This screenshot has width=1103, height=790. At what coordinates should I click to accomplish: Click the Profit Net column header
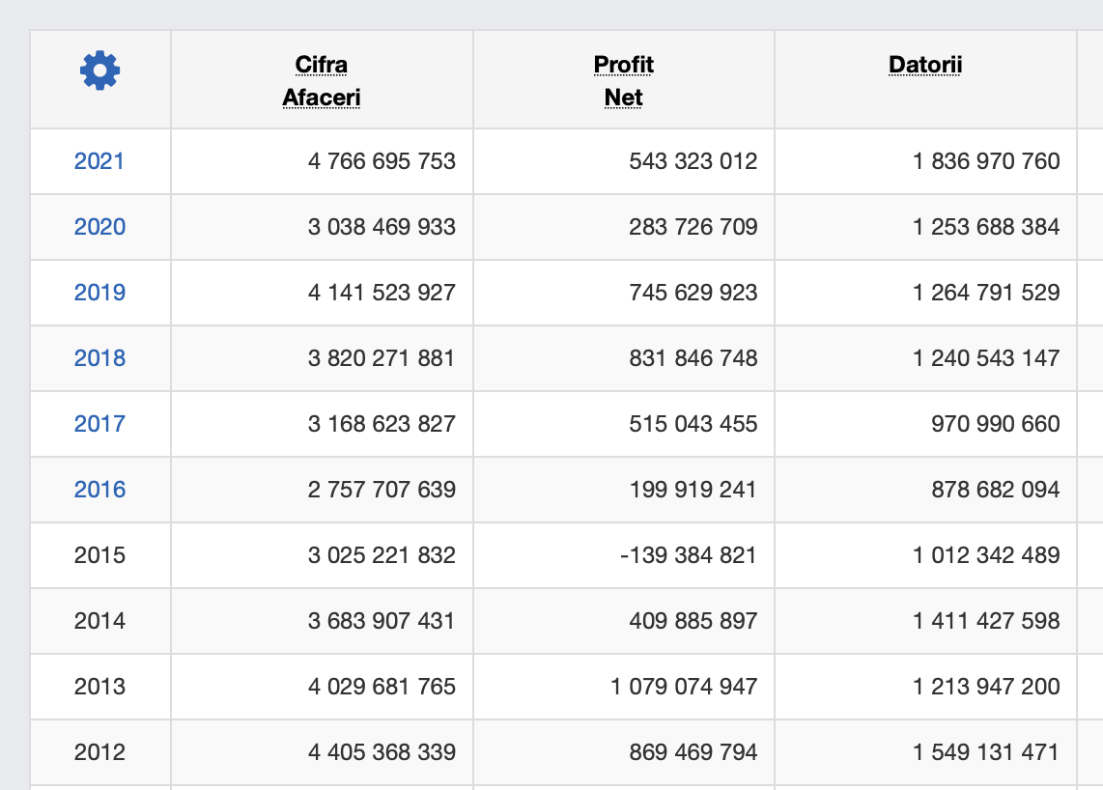[623, 81]
